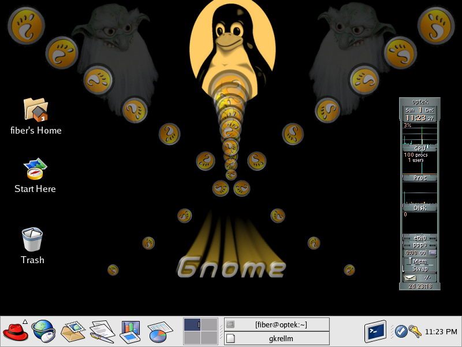Launch the Mozilla web browser from the panel
This screenshot has width=462, height=347.
click(x=44, y=331)
